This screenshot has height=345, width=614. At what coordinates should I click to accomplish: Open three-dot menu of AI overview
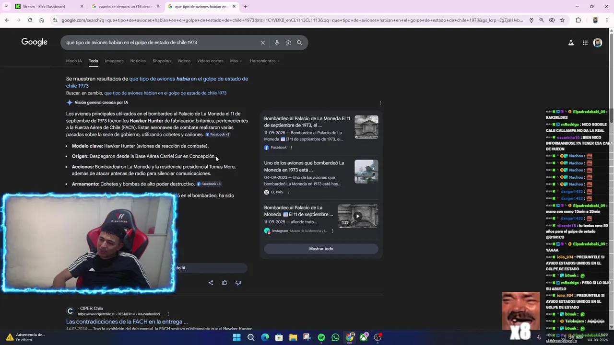click(x=380, y=103)
